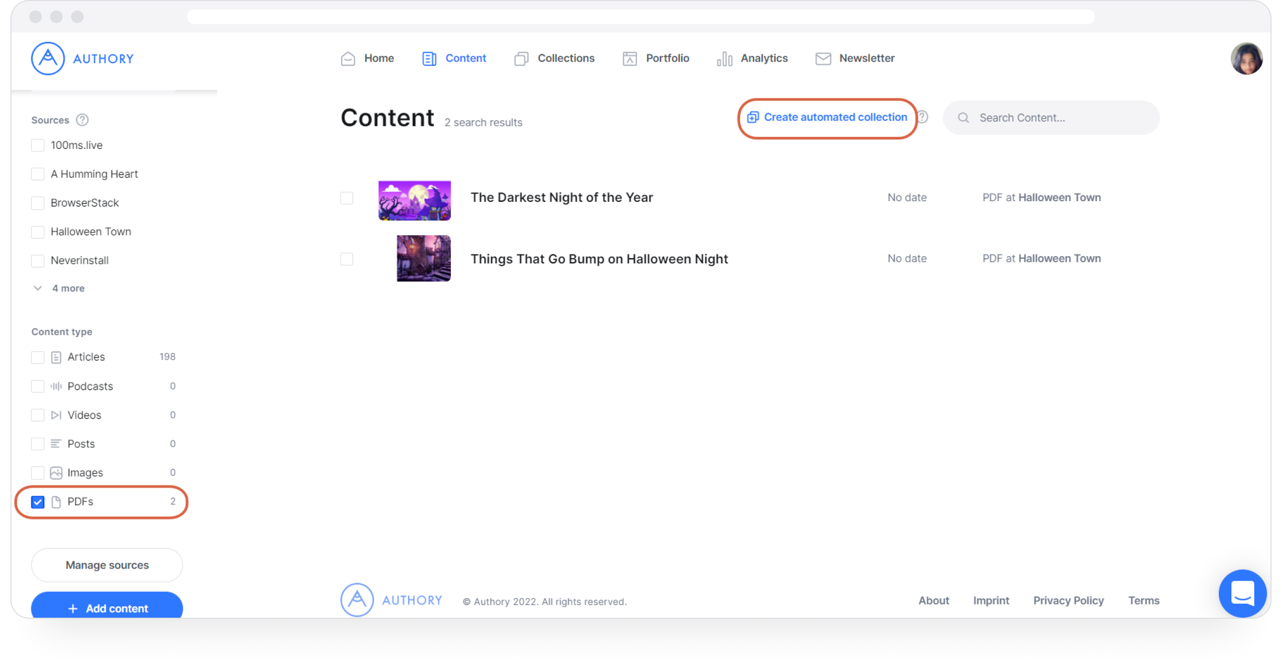1282x671 pixels.
Task: Open the Imprint footer link
Action: tap(991, 600)
